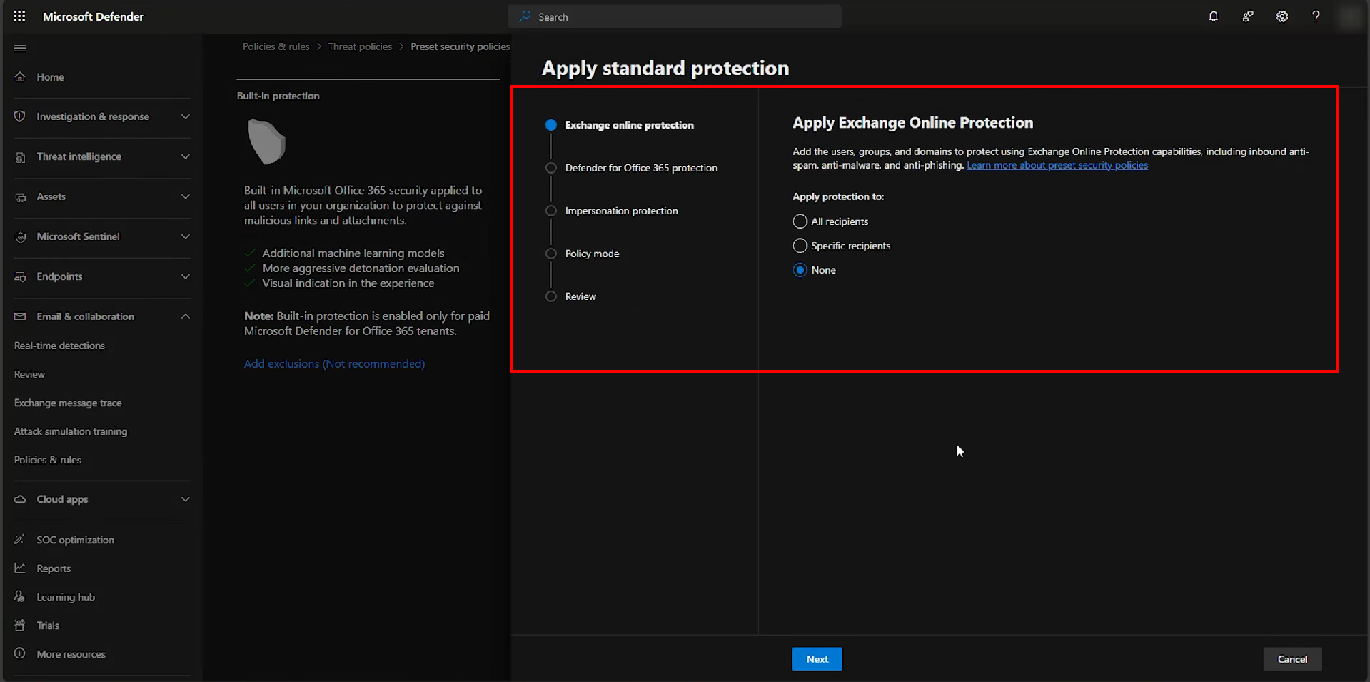This screenshot has width=1370, height=682.
Task: Collapse navigation with hamburger menu icon
Action: point(20,48)
